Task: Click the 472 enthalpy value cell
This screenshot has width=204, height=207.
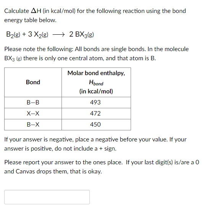Action: 96,114
